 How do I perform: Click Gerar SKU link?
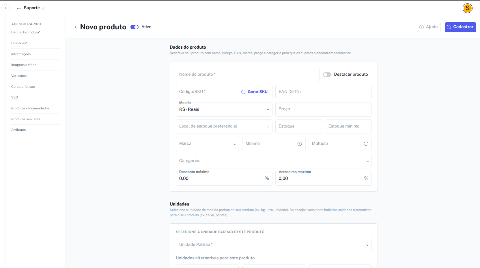tap(257, 92)
